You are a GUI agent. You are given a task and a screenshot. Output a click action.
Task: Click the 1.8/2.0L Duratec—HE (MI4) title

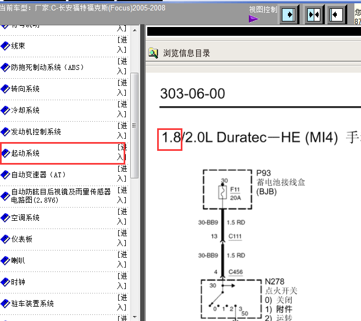pyautogui.click(x=250, y=137)
